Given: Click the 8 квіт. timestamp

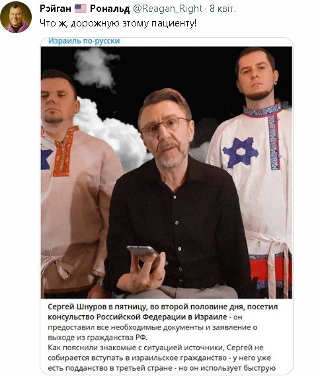Looking at the screenshot, I should point(223,9).
